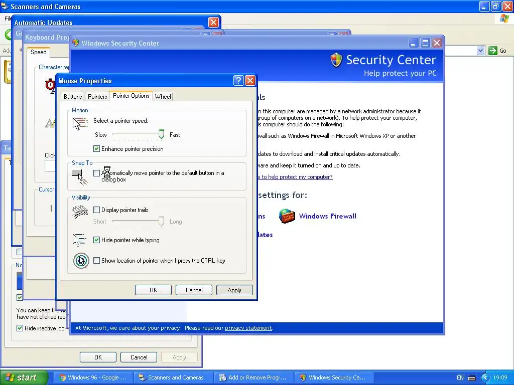Click the keyboard repeat delay clock icon
The width and height of the screenshot is (514, 385).
click(51, 85)
